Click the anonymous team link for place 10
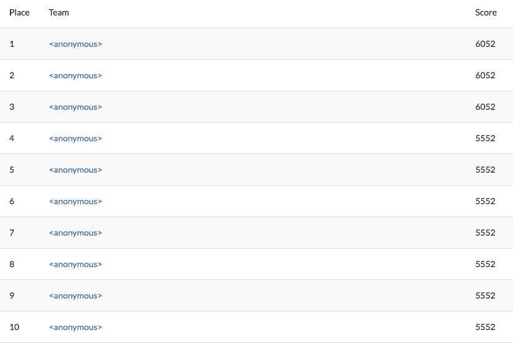Screen dimensions: 513x343 coord(75,327)
